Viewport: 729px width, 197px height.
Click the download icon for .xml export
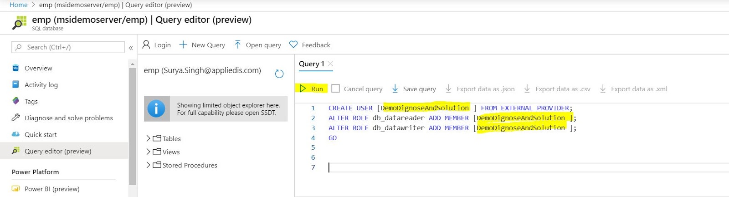click(x=603, y=89)
